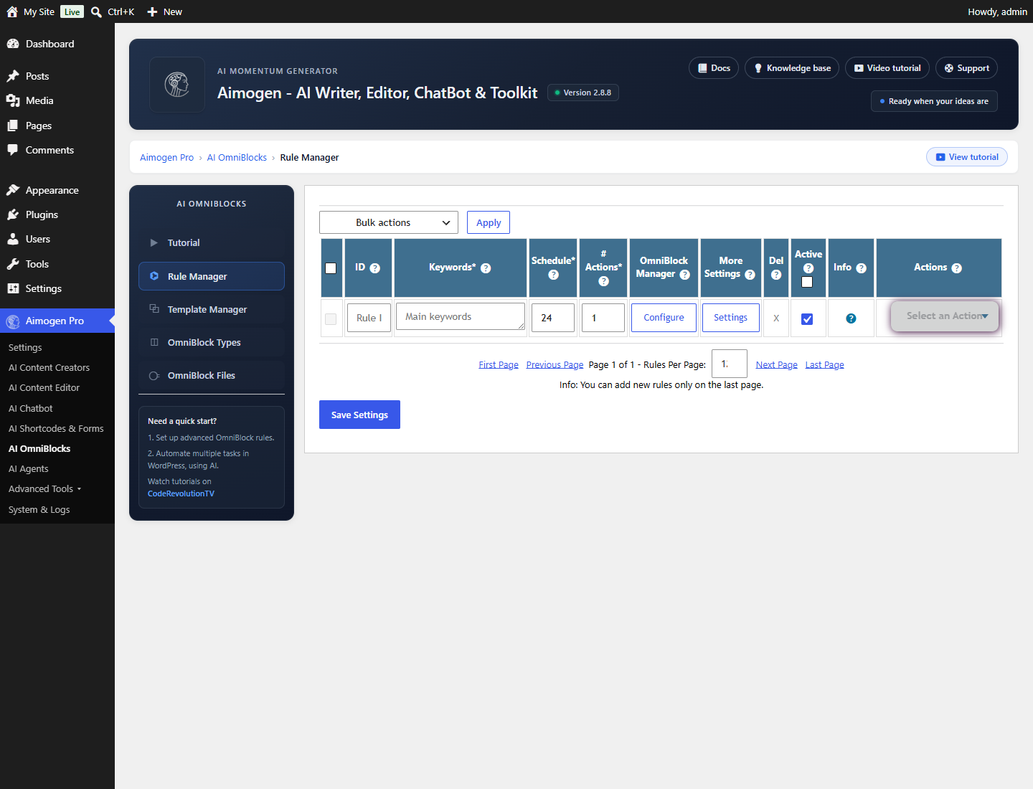
Task: Click the Last Page link
Action: pyautogui.click(x=824, y=364)
